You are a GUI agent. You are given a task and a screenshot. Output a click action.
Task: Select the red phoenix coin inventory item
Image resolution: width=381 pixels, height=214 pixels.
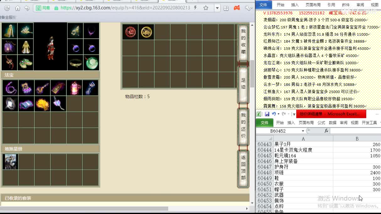[x=130, y=32]
